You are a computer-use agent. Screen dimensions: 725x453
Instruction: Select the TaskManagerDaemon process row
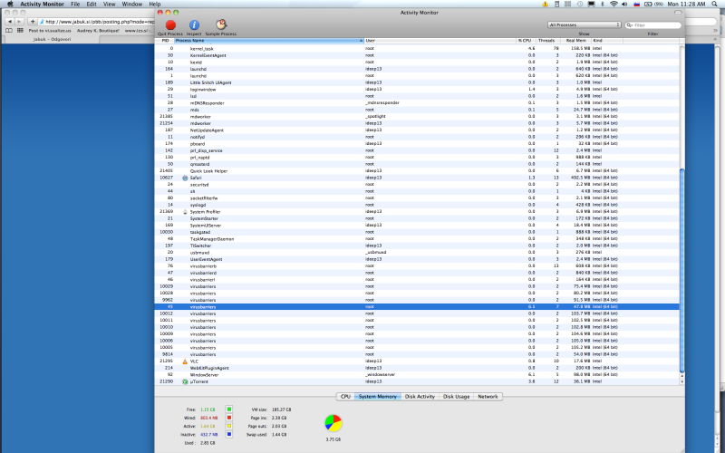[417, 238]
